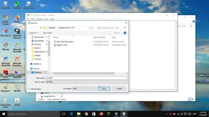Image resolution: width=209 pixels, height=117 pixels.
Task: Open Microsoft Word desktop icon
Action: 6,61
